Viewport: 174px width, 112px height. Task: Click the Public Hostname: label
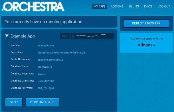(21, 59)
